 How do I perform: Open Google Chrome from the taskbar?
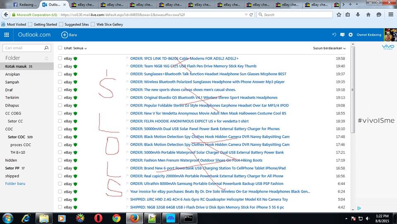[117, 218]
